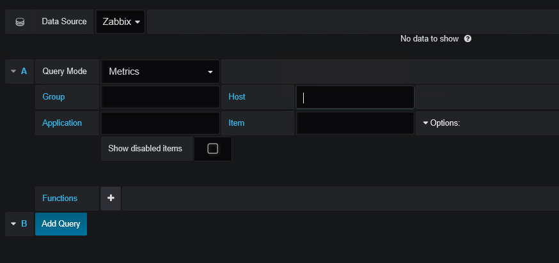Click the database data source icon
Viewport: 559px width, 263px height.
[20, 22]
